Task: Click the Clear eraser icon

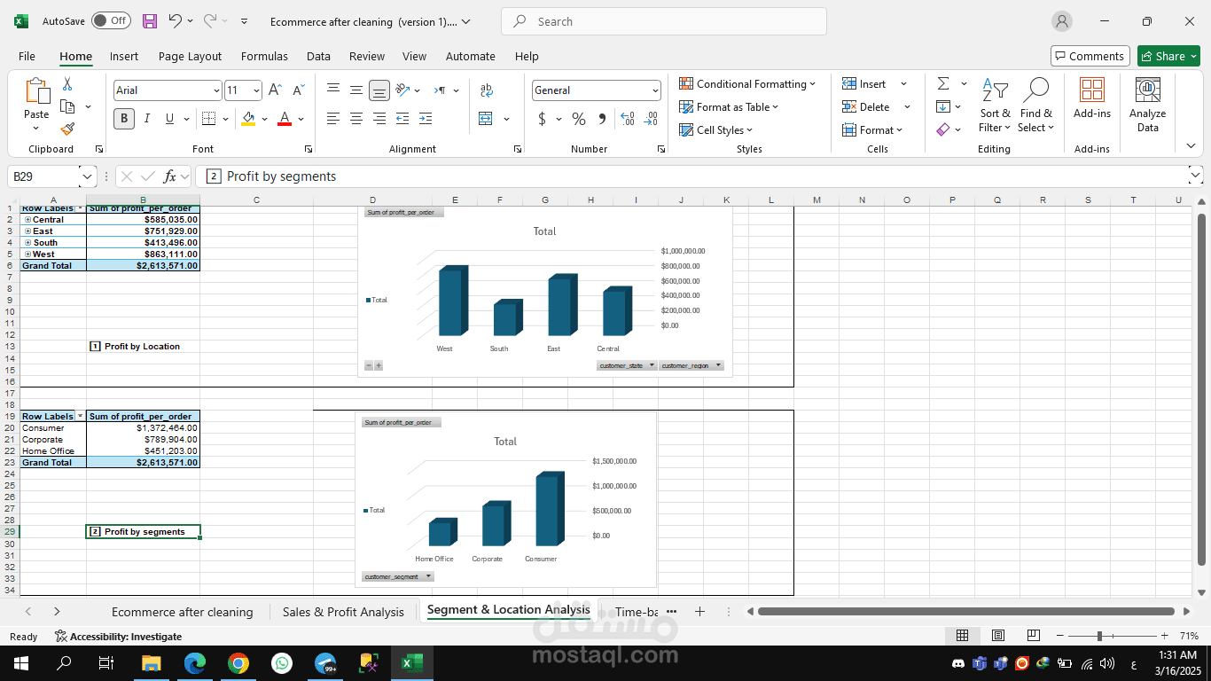Action: 943,129
